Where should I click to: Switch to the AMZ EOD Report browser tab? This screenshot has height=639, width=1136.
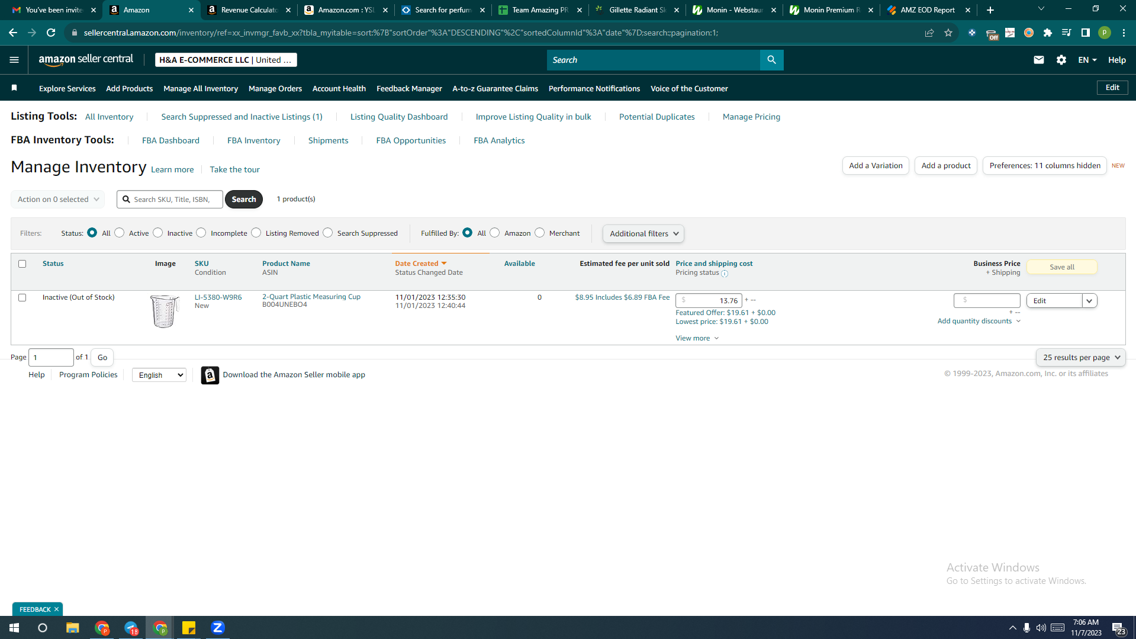(928, 10)
